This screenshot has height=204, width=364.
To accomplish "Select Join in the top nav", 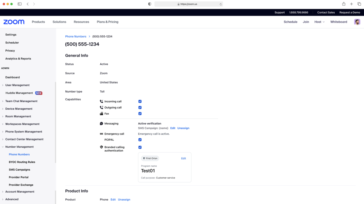I will 306,22.
